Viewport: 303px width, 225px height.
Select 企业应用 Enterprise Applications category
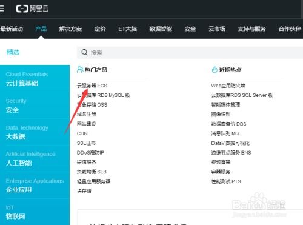coord(35,186)
